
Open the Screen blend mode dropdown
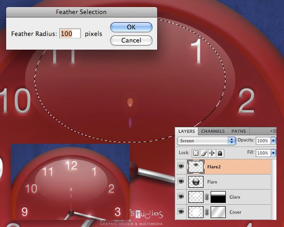pos(206,141)
